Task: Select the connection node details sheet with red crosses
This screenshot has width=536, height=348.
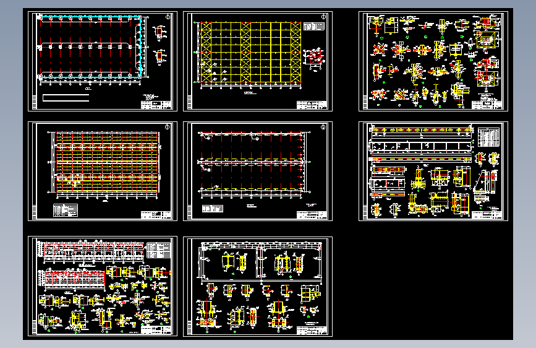Action: tap(433, 61)
